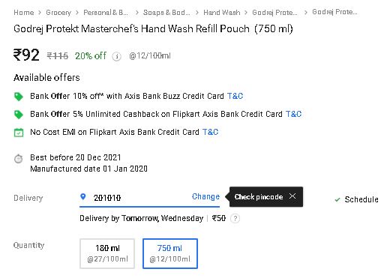Select the 750 ml quantity option

pyautogui.click(x=170, y=253)
